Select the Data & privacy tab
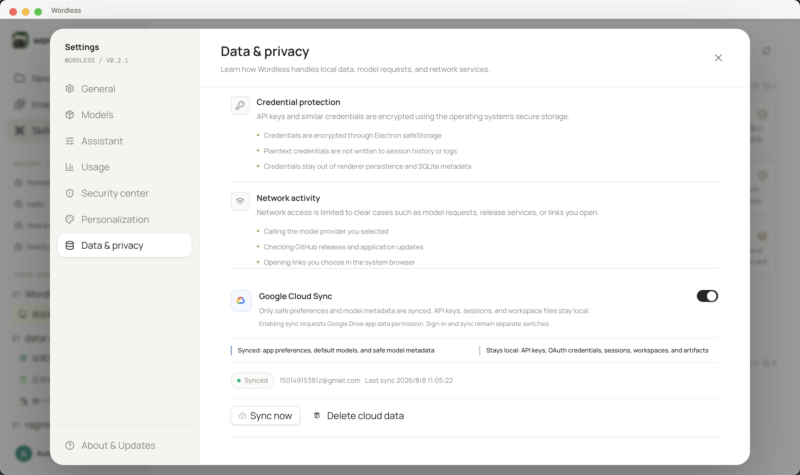 124,246
